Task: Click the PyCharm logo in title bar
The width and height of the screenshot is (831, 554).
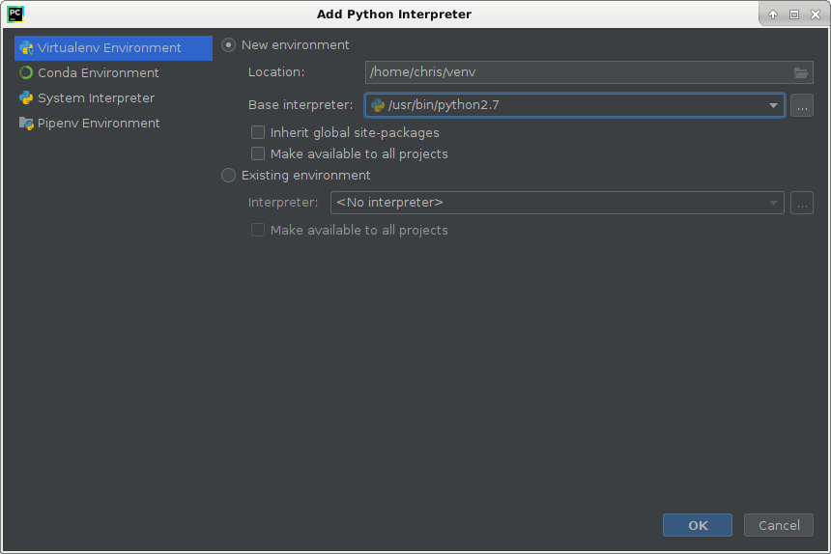Action: point(15,14)
